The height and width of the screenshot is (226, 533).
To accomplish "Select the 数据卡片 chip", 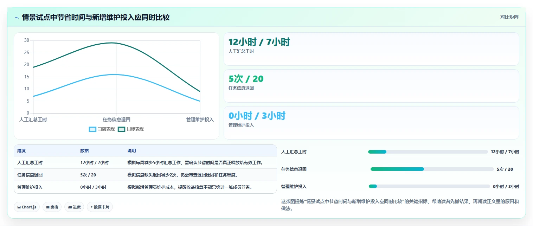I will pos(100,207).
